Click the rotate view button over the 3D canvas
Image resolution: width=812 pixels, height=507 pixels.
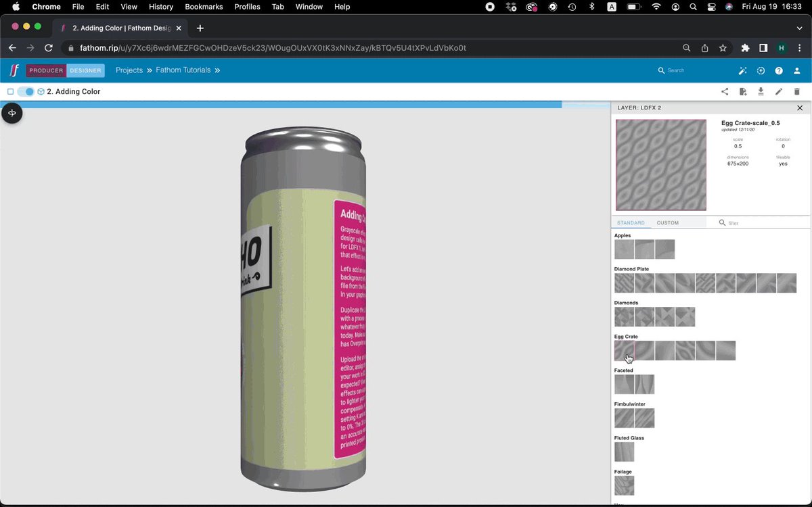[x=12, y=113]
